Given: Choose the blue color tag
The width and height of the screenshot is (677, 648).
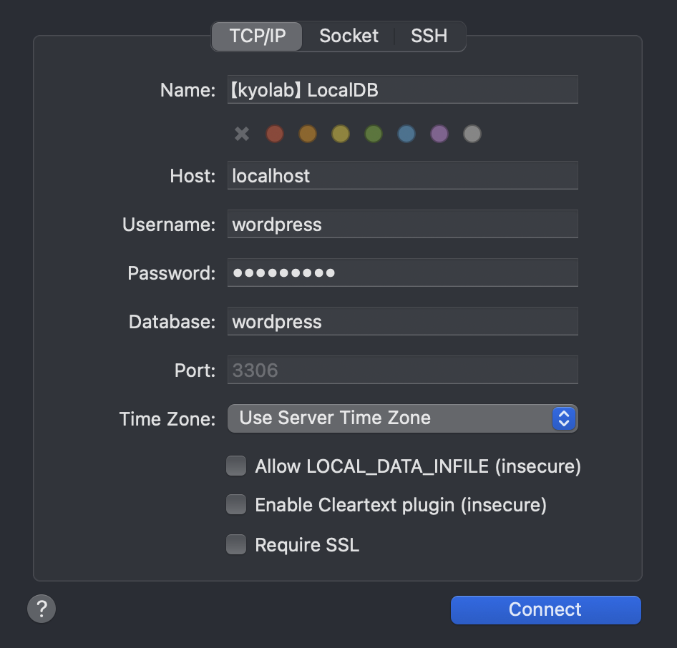Looking at the screenshot, I should coord(406,134).
